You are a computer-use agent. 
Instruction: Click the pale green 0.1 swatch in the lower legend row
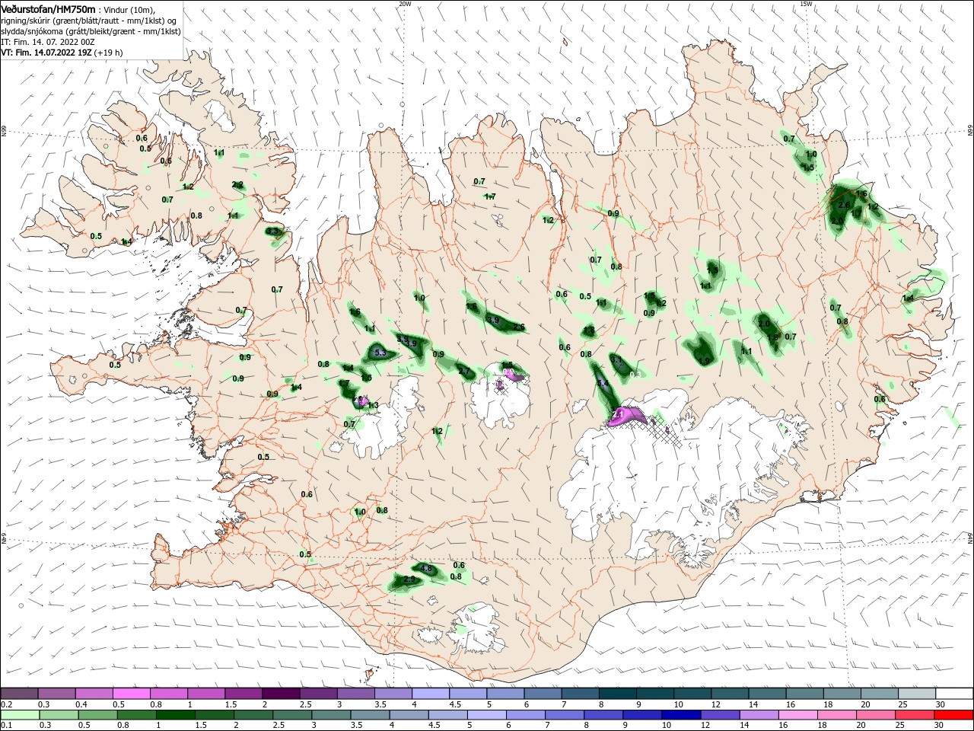(19, 715)
